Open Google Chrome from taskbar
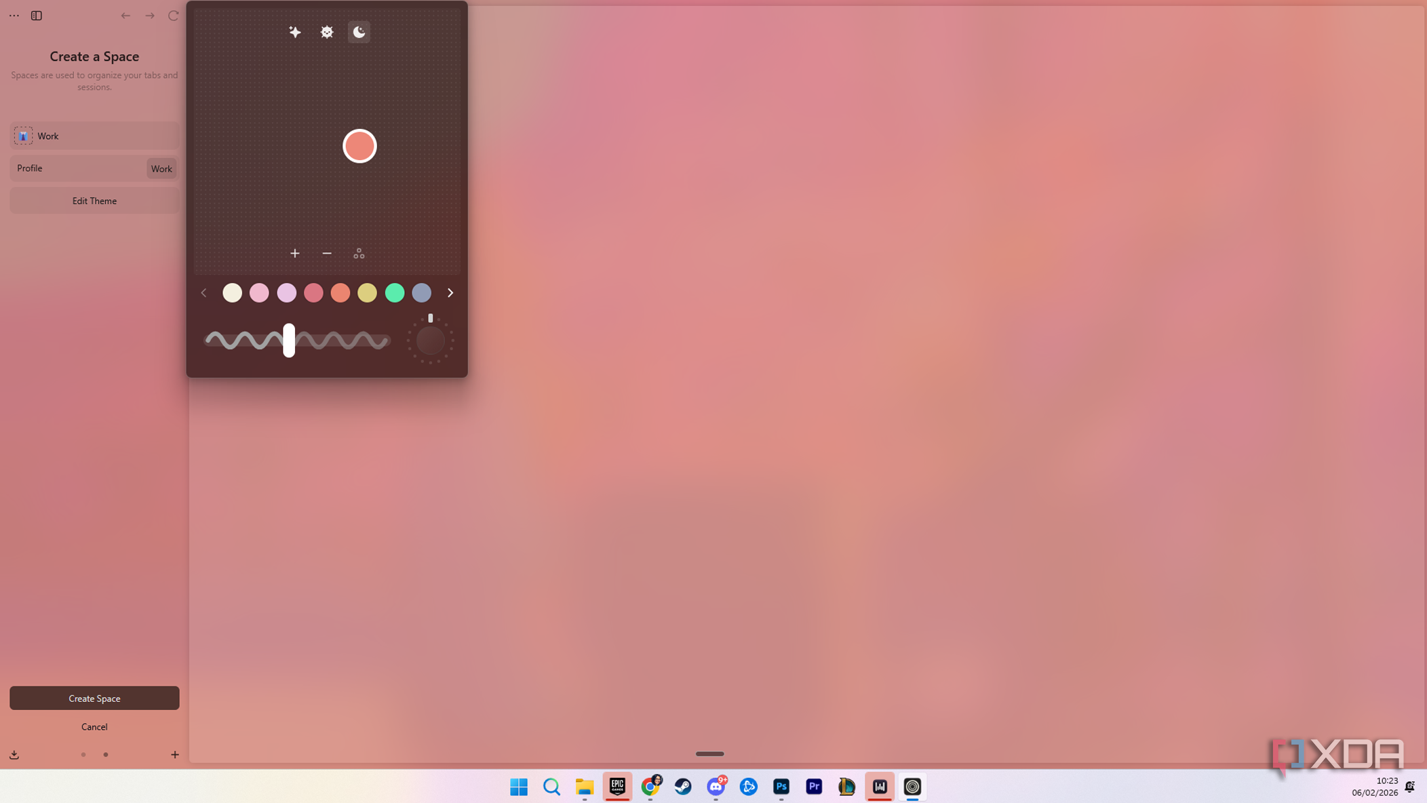The image size is (1427, 803). tap(650, 787)
